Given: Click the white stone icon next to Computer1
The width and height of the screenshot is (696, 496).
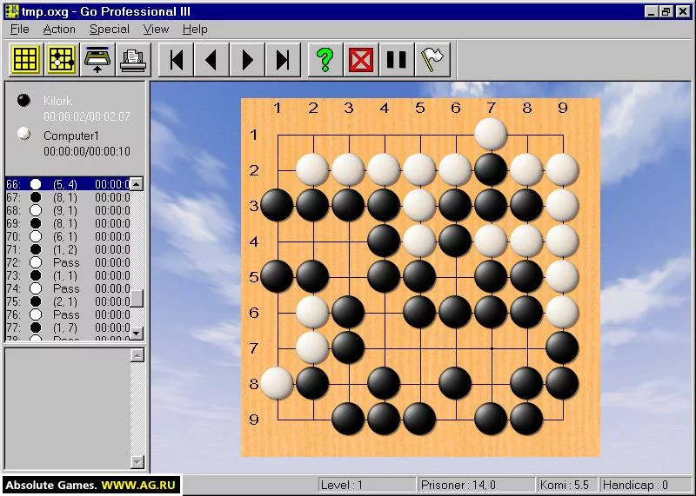Looking at the screenshot, I should point(24,134).
